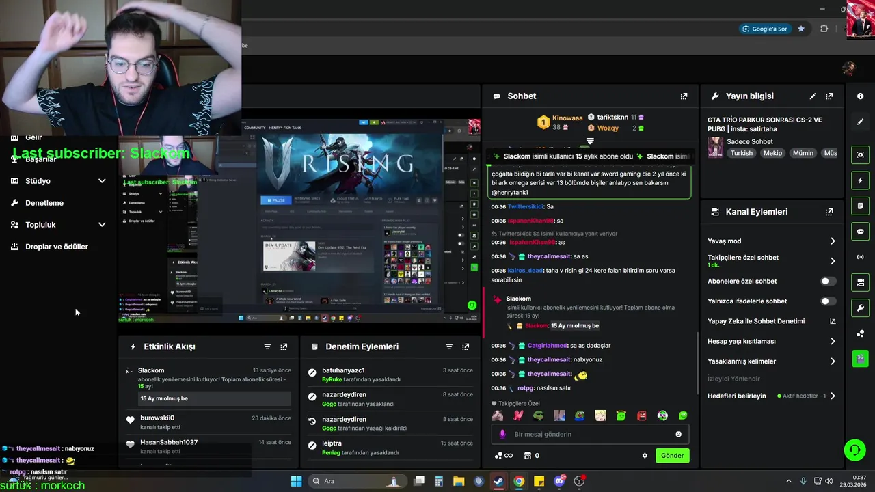Click leiptra entry in Denetim Eylemleri
The height and width of the screenshot is (492, 875).
pyautogui.click(x=390, y=448)
